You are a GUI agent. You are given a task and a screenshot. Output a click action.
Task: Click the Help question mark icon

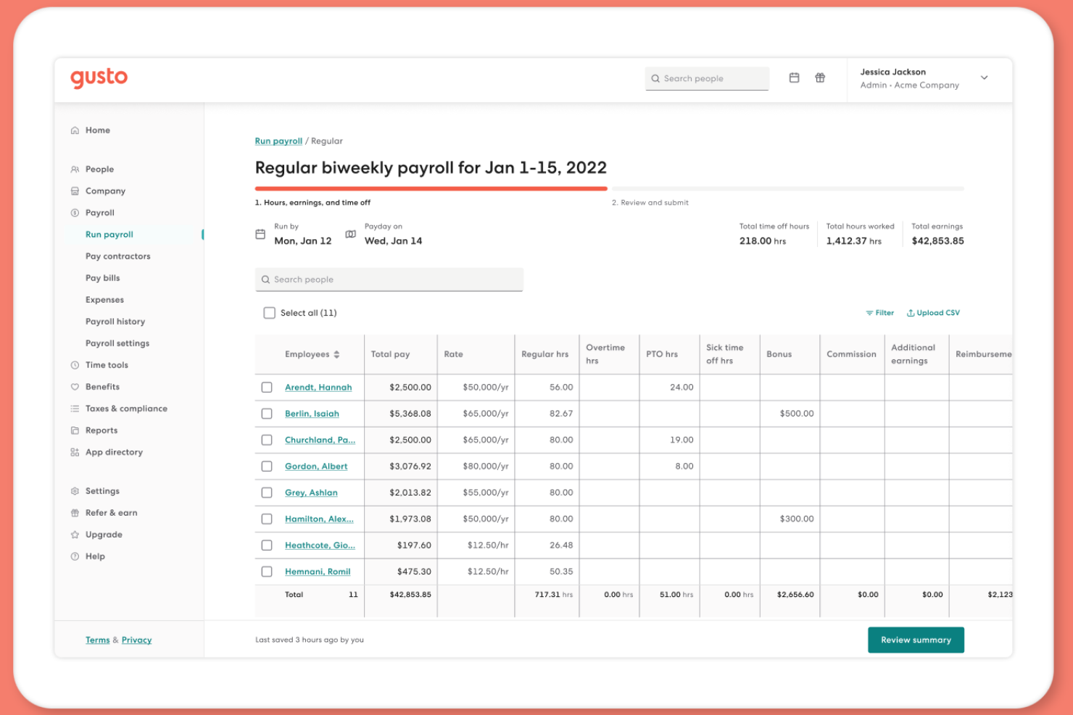click(x=75, y=556)
